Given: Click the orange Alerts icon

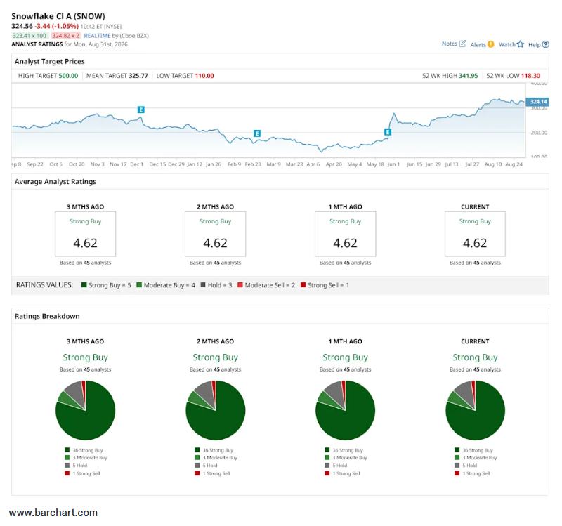Looking at the screenshot, I should point(490,44).
